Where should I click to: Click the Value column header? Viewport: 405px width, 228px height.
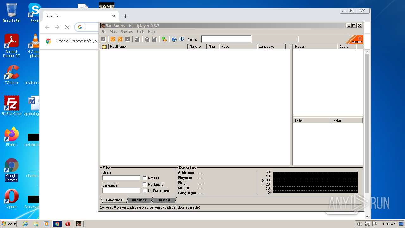click(x=347, y=120)
